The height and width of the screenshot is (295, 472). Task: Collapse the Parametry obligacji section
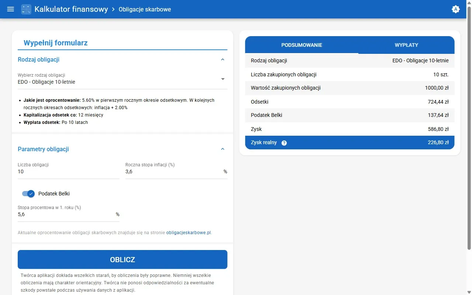(223, 149)
